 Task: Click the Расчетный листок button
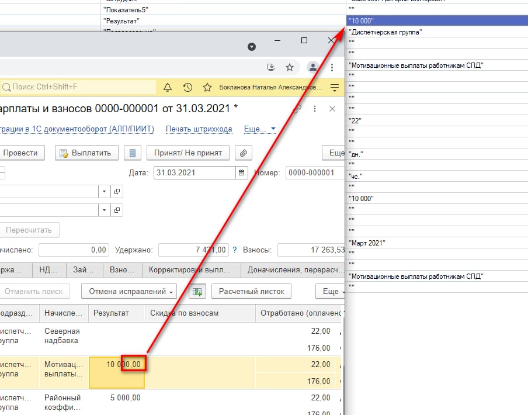(251, 291)
